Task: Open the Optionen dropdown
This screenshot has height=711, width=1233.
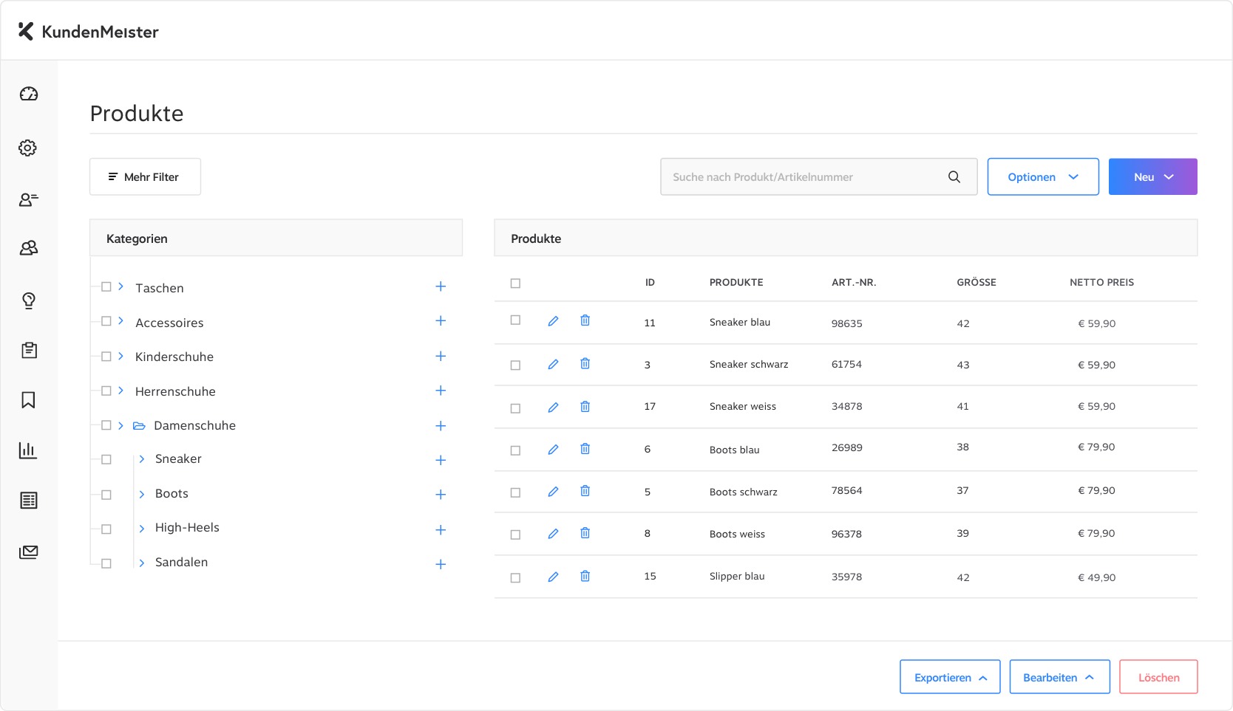Action: click(x=1043, y=176)
